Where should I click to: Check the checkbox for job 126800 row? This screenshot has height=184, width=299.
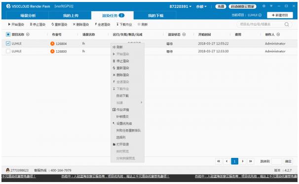click(x=8, y=51)
